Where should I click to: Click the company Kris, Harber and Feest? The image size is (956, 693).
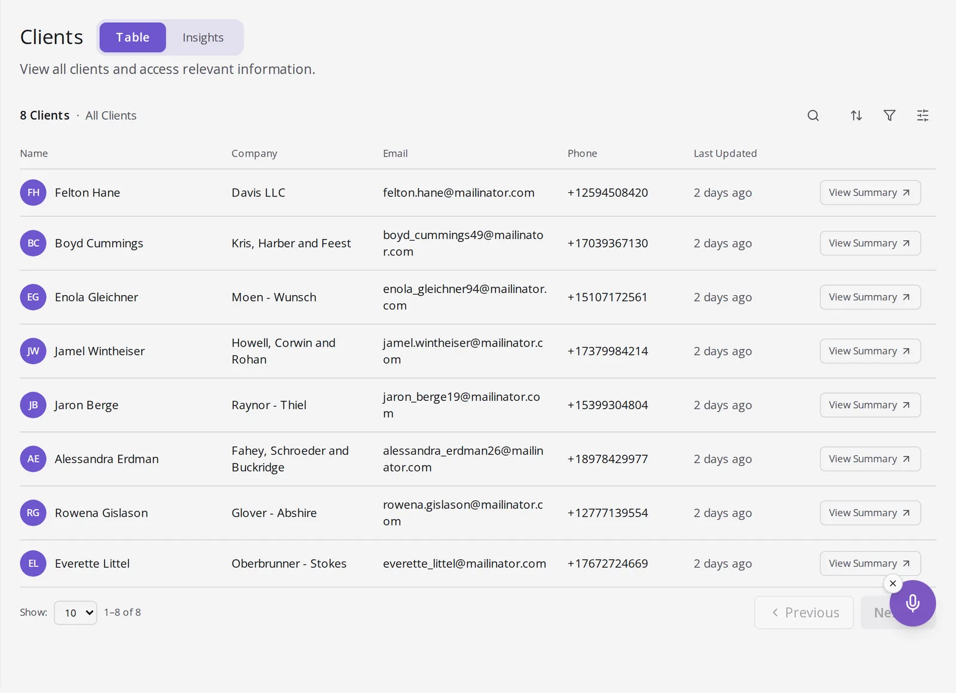click(x=292, y=243)
